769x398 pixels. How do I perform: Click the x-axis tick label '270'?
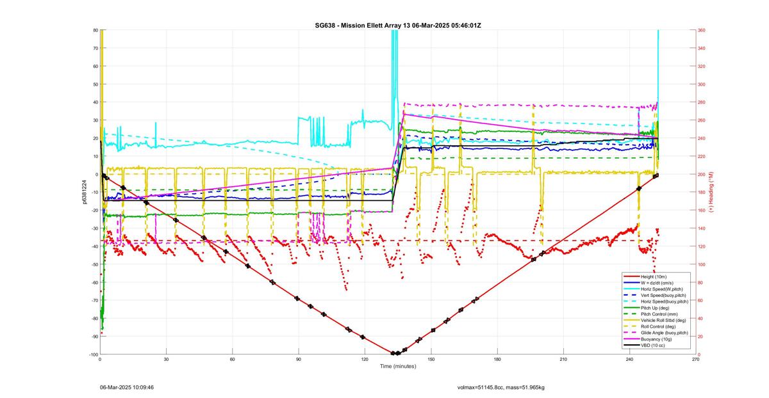[x=696, y=360]
